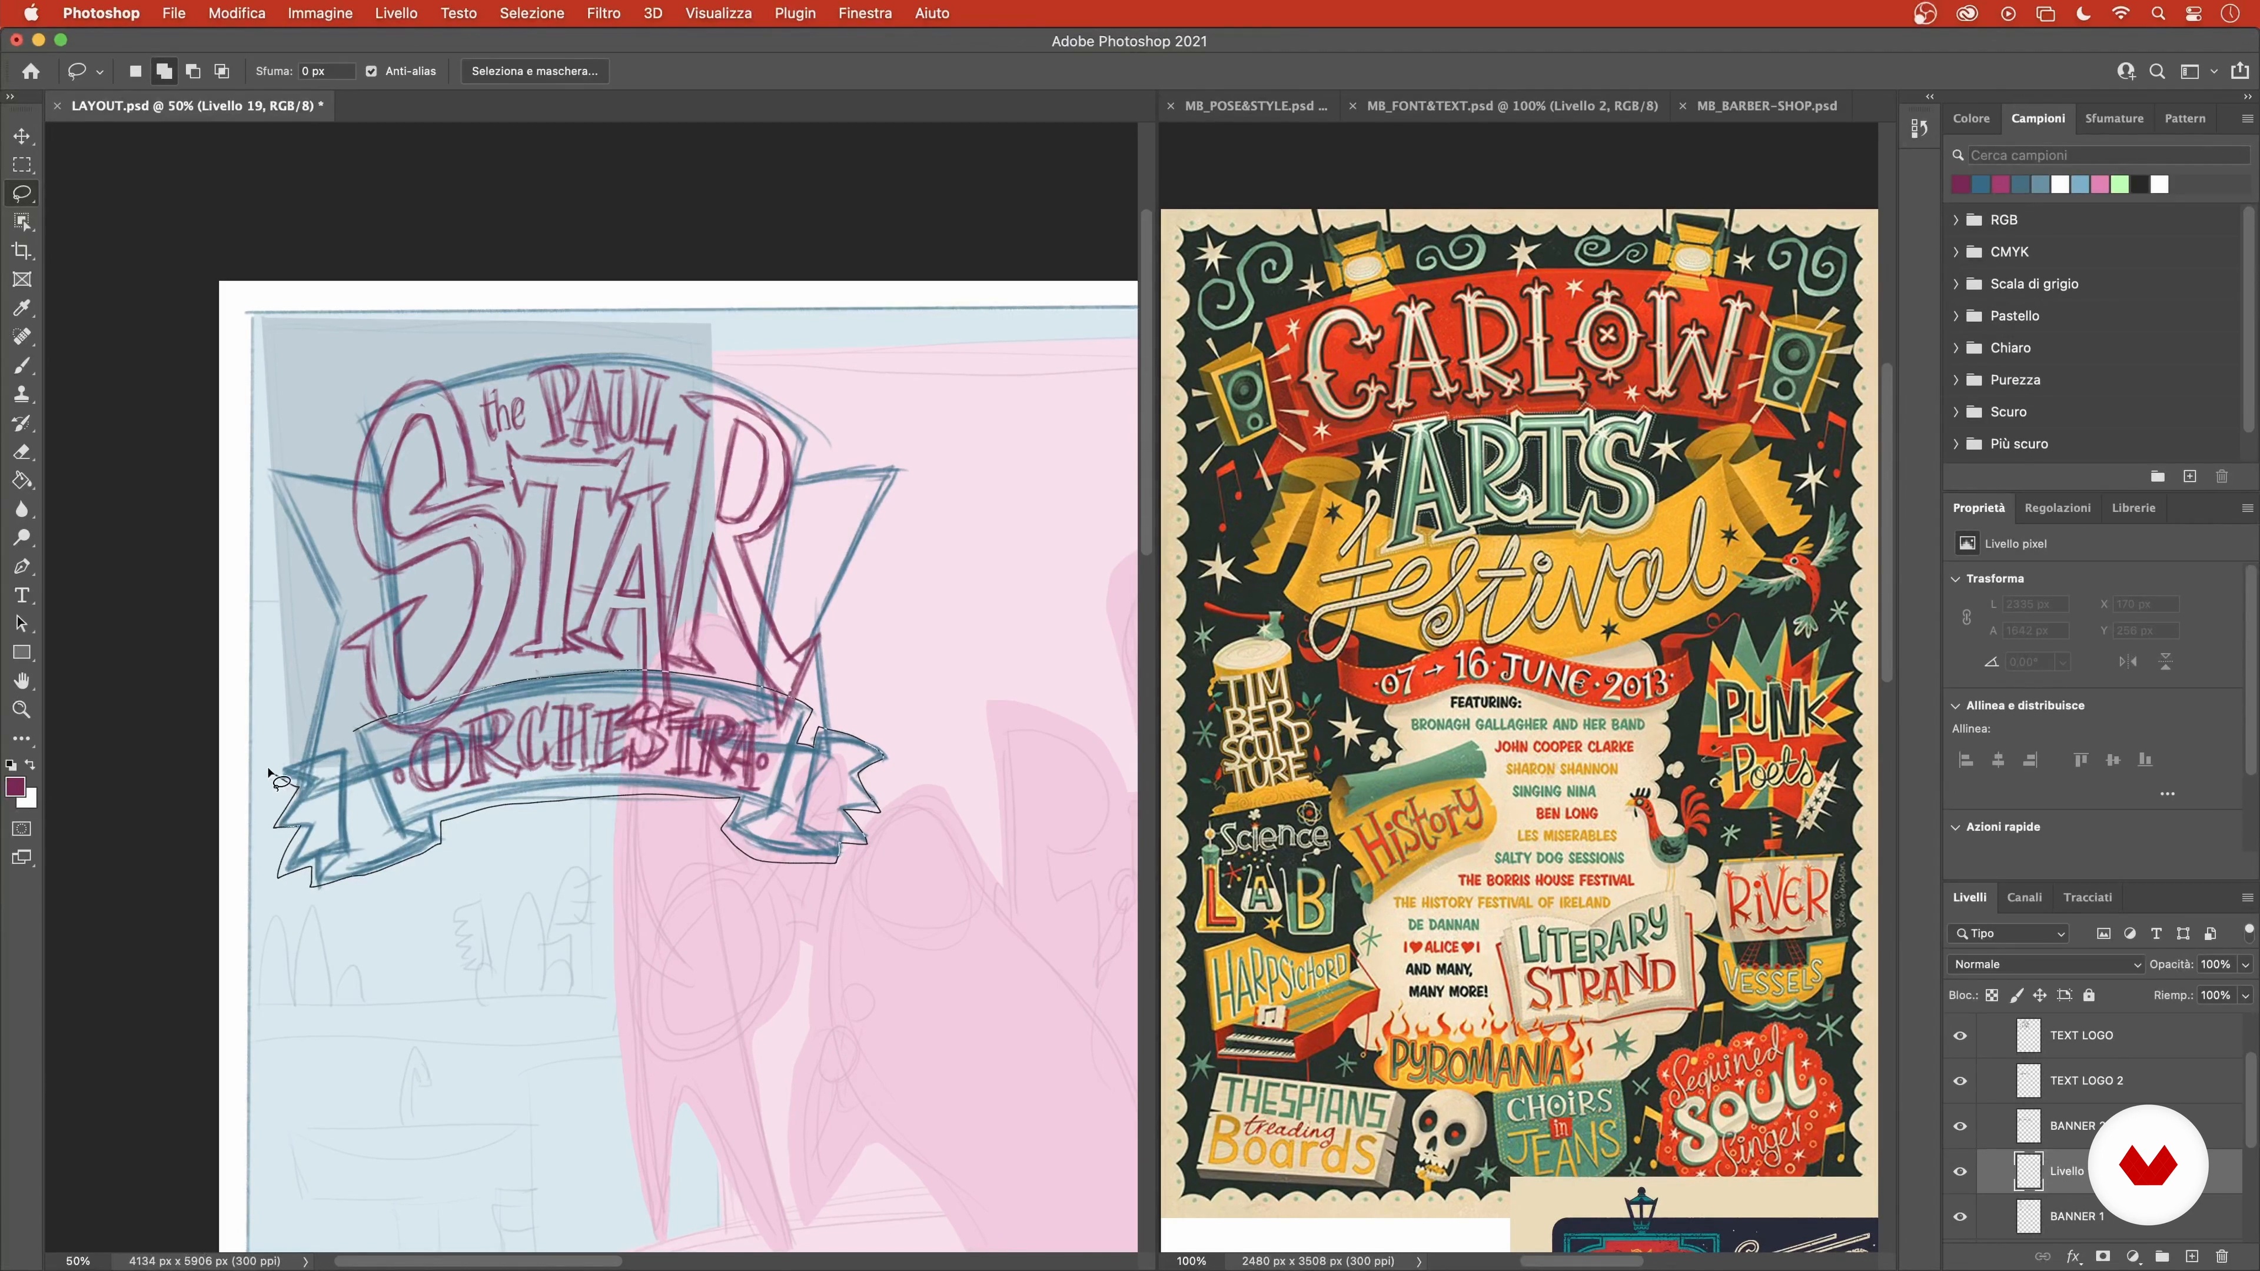This screenshot has width=2260, height=1271.
Task: Hide the BANNER 1 layer
Action: 1960,1217
